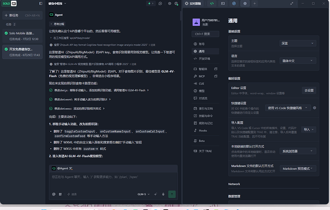Click the popout icon next to 智能体
330x210 pixels.
point(216,69)
